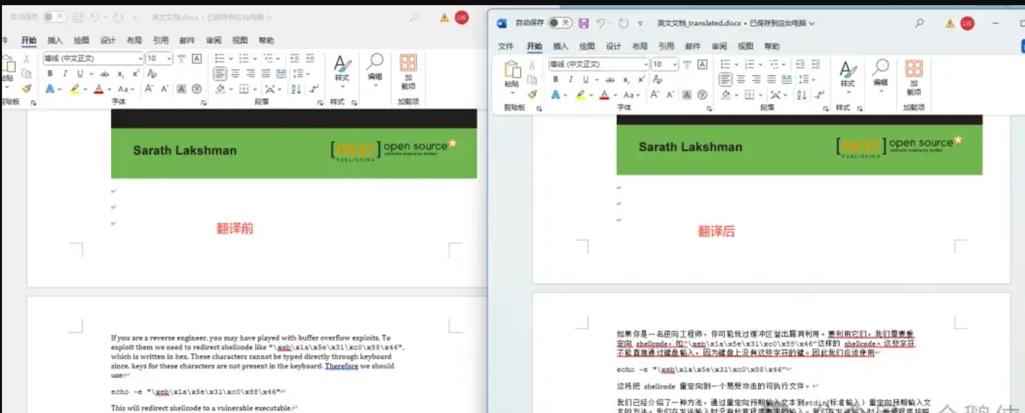Click the 编辑 (Editing) button in left window

pos(374,67)
